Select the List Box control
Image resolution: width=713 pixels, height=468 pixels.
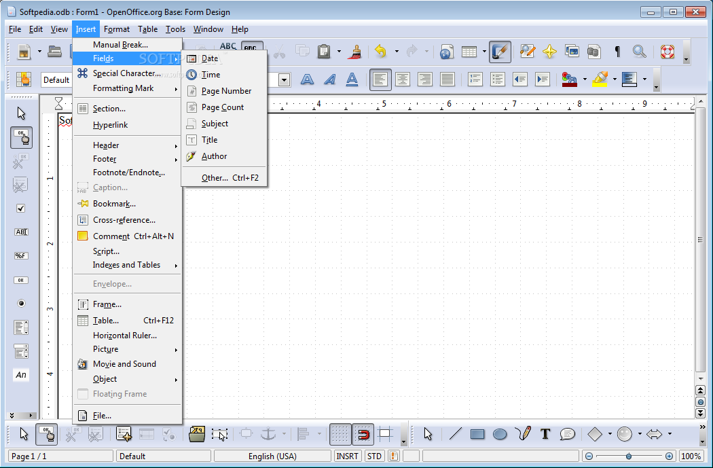coord(21,327)
